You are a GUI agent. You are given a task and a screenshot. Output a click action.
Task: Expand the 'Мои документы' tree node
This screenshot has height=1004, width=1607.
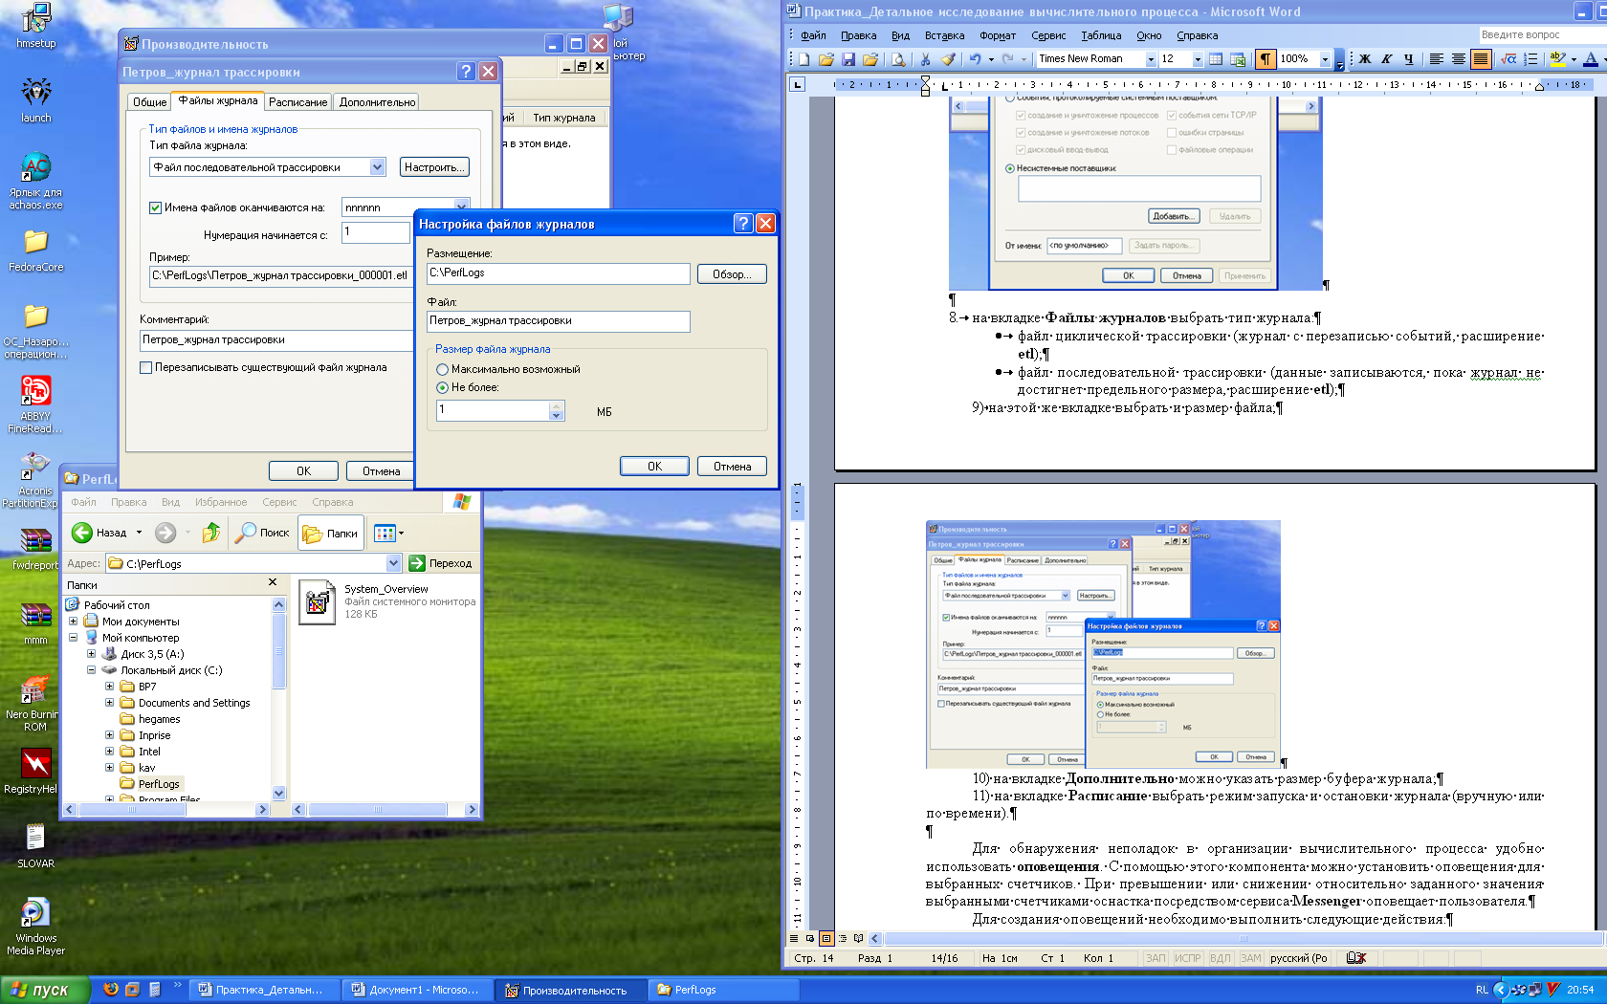coord(73,622)
